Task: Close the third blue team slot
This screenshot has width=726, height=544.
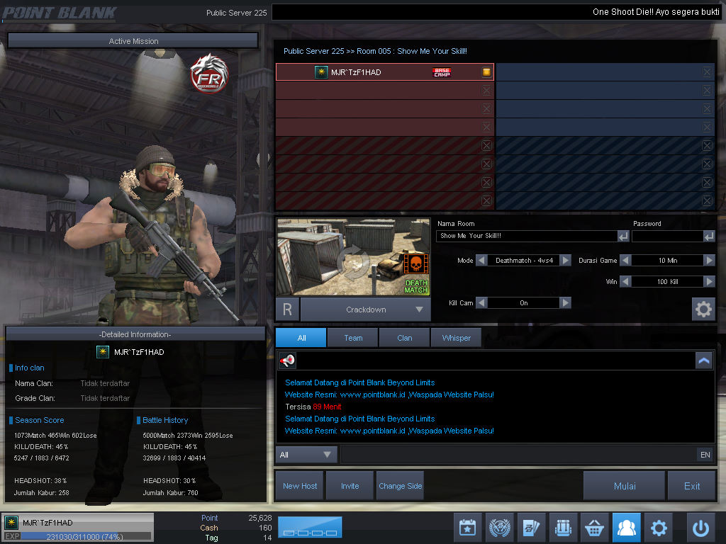Action: point(707,108)
